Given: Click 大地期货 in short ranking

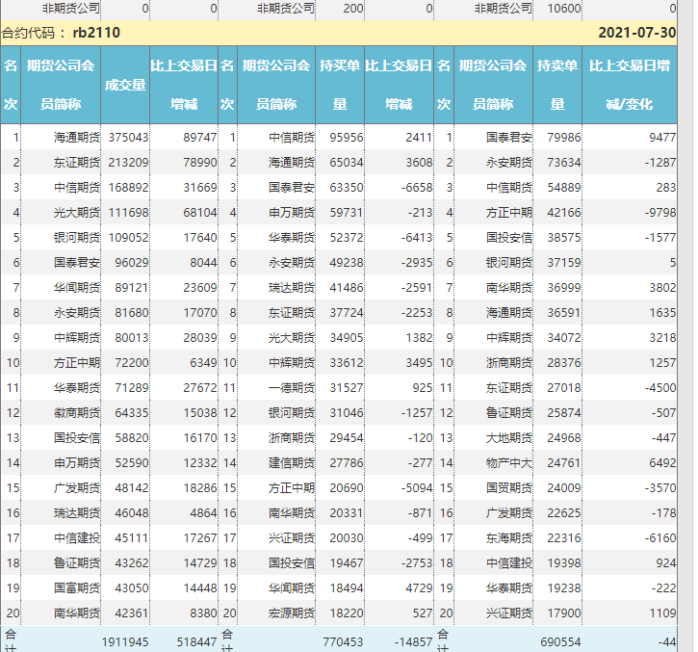Looking at the screenshot, I should [509, 438].
